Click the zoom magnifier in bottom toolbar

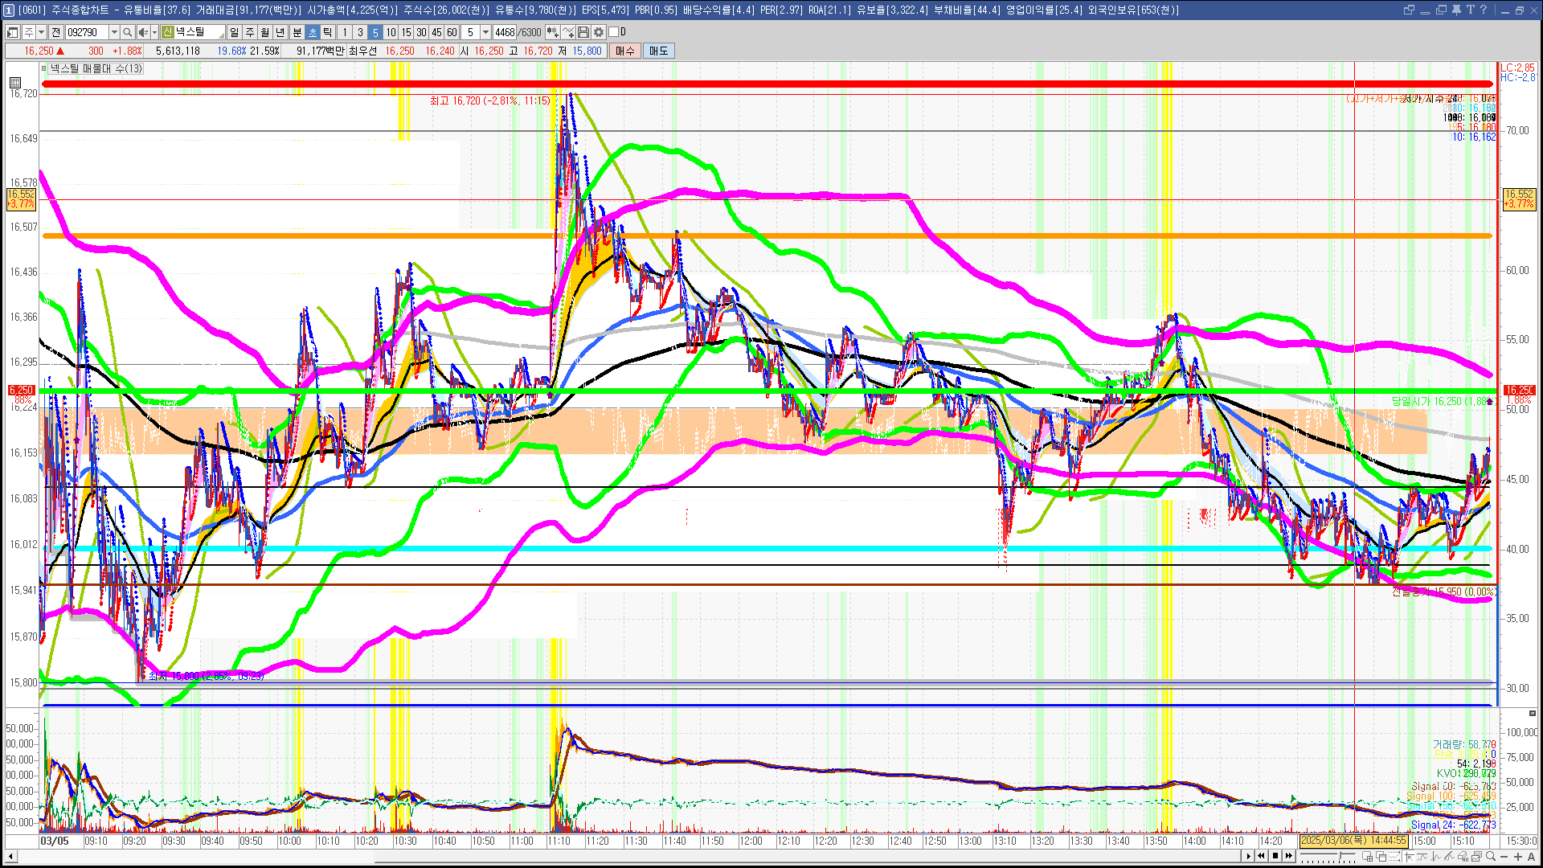coord(1490,856)
